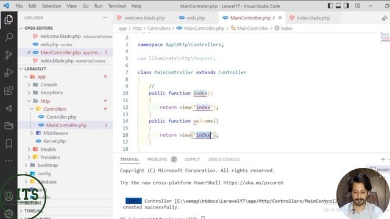390x219 pixels.
Task: Open the Explorer view in activity bar
Action: (9, 19)
